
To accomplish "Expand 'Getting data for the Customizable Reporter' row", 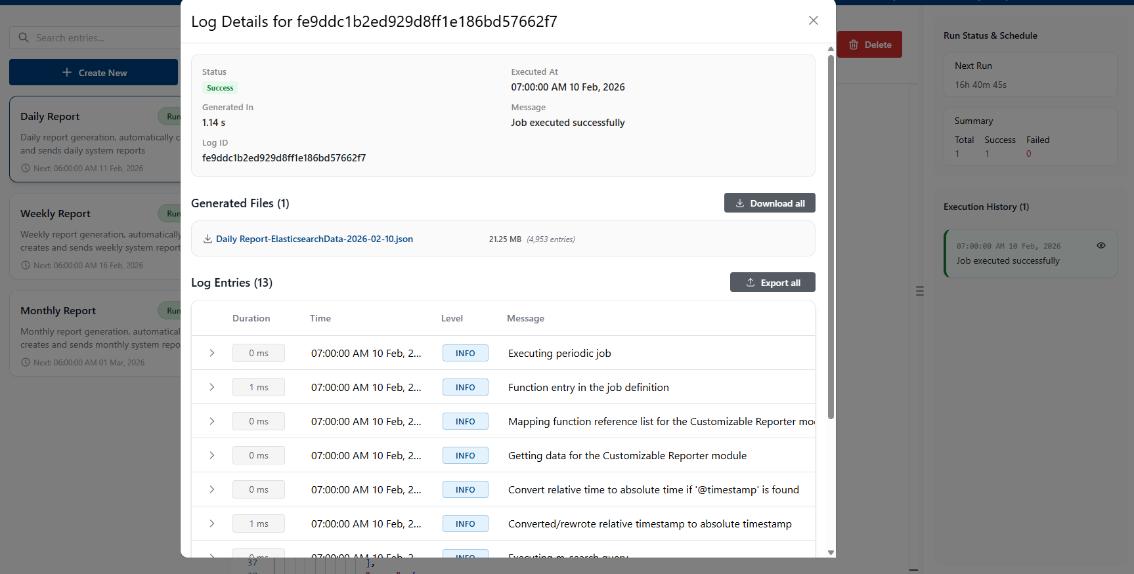I will pos(212,455).
